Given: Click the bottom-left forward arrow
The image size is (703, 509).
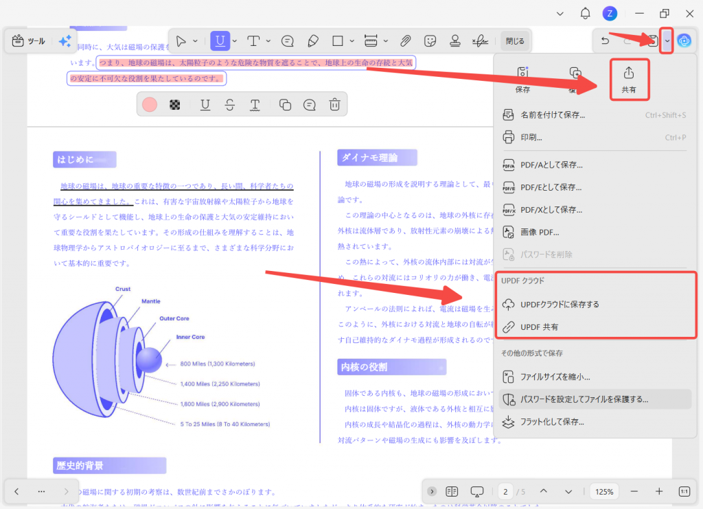Looking at the screenshot, I should pos(66,492).
